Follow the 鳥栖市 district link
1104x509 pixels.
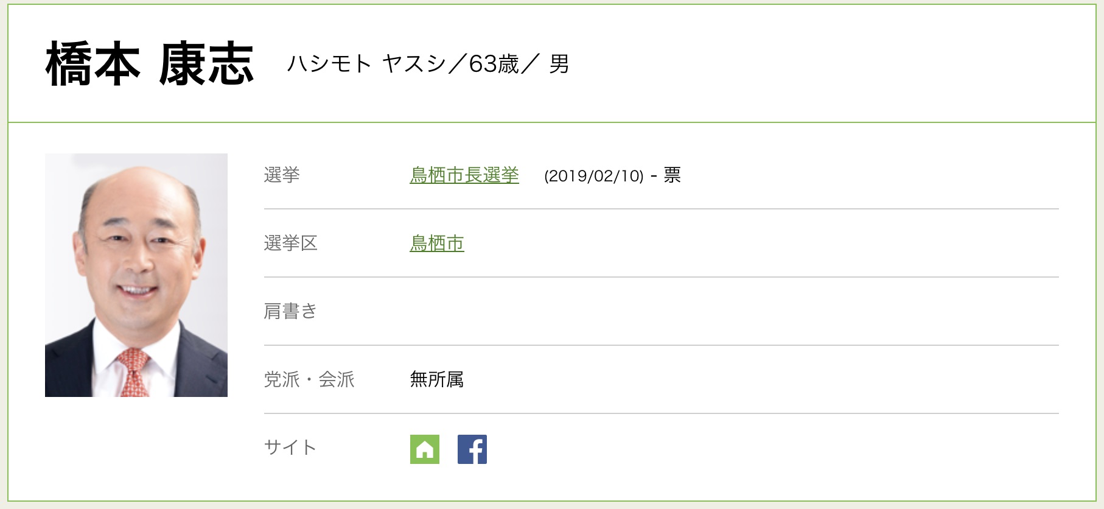coord(436,244)
